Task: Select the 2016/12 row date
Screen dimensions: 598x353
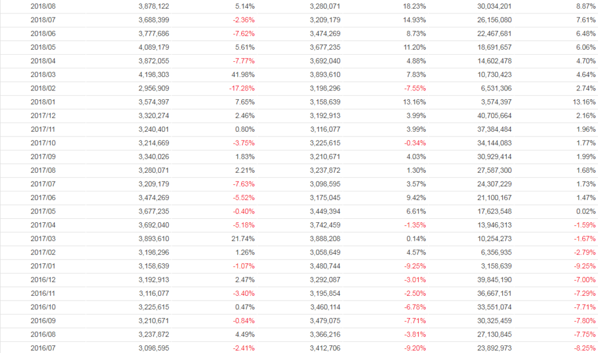Action: point(43,279)
